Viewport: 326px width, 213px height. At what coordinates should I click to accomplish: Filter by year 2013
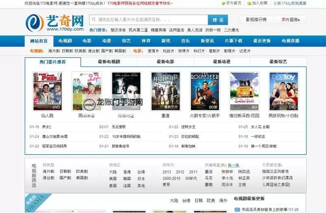[x=167, y=172]
